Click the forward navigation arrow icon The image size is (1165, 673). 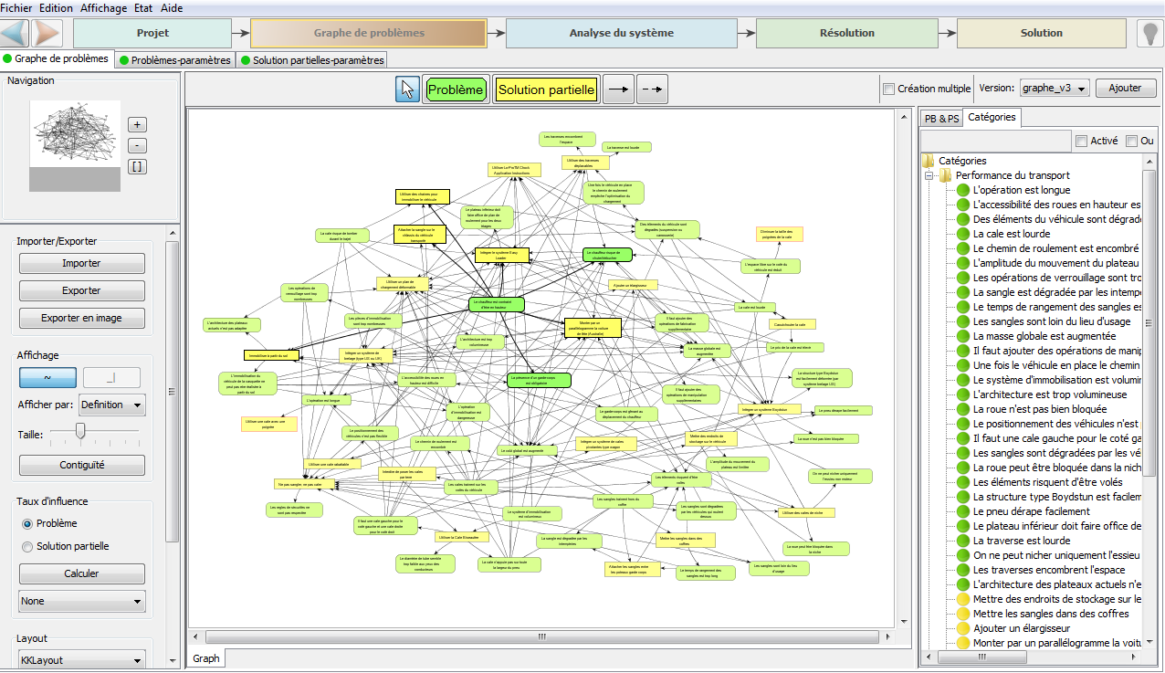click(47, 33)
